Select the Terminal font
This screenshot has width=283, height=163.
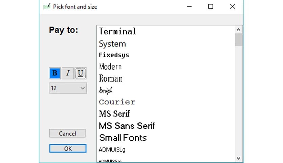117,31
